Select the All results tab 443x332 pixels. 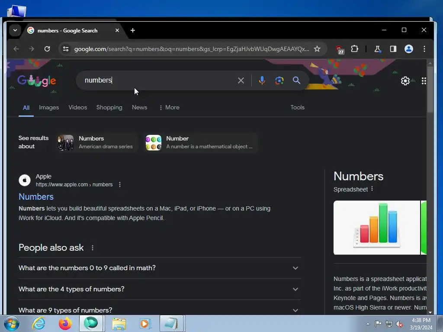(x=26, y=108)
